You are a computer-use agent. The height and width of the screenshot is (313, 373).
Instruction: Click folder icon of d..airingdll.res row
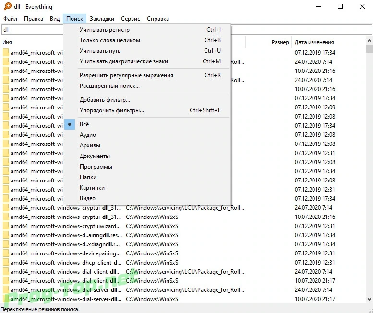pos(6,235)
